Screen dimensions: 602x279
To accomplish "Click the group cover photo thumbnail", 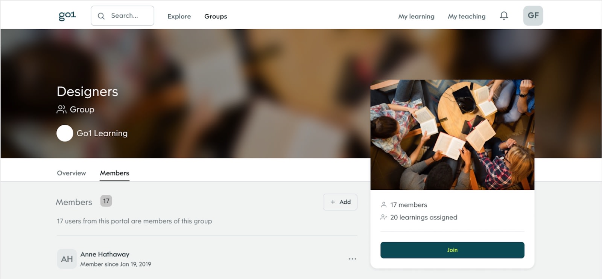I will click(x=452, y=134).
